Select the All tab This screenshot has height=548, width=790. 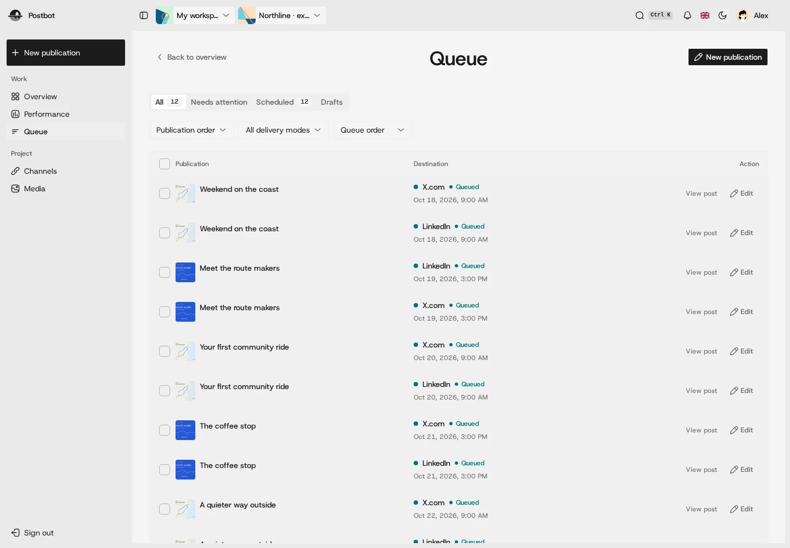point(168,102)
